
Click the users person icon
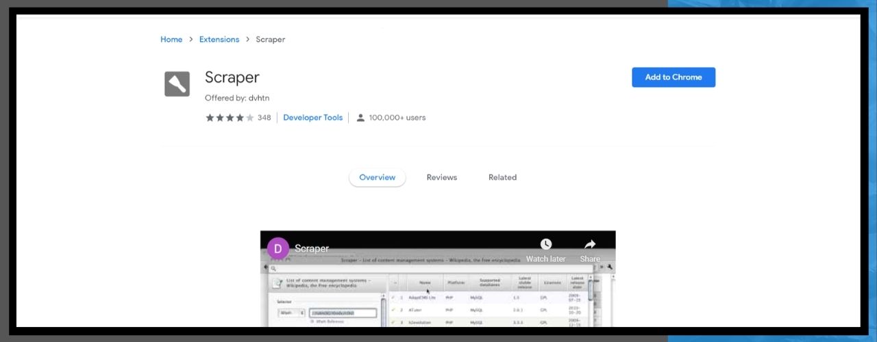pyautogui.click(x=360, y=118)
